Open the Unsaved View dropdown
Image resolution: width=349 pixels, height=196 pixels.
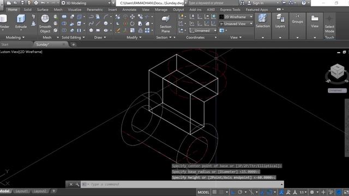pos(236,23)
